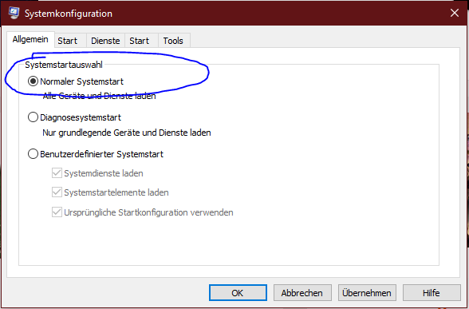Confirm with the OK button
This screenshot has height=309, width=469.
click(238, 292)
